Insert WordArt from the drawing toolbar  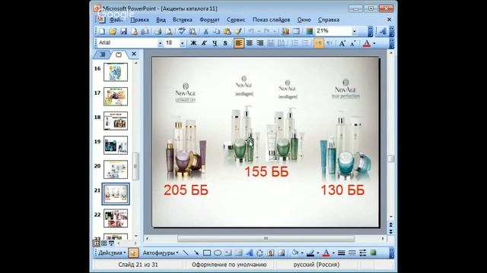click(250, 253)
